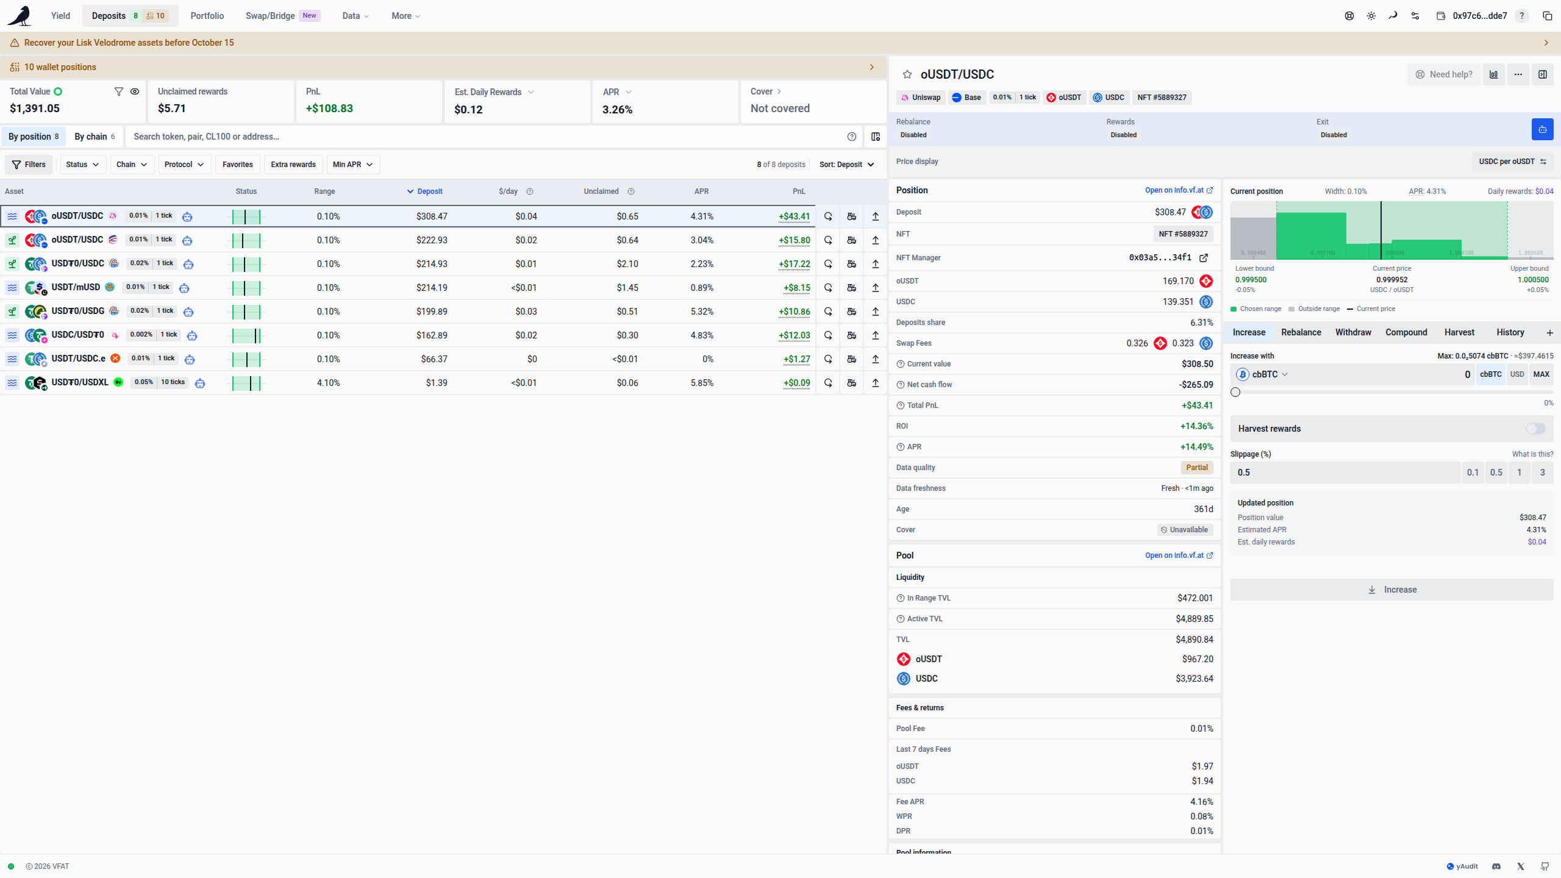The image size is (1561, 878).
Task: Toggle the Harvest rewards switch
Action: pyautogui.click(x=1535, y=429)
